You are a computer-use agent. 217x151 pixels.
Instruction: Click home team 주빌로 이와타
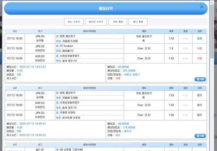[x=68, y=113]
